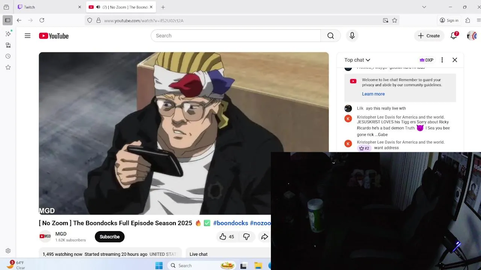Open the Create button menu
Screen dimensions: 481x270
click(x=429, y=36)
